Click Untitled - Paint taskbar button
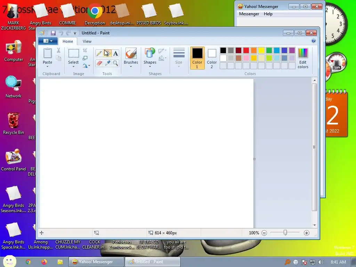 point(152,262)
